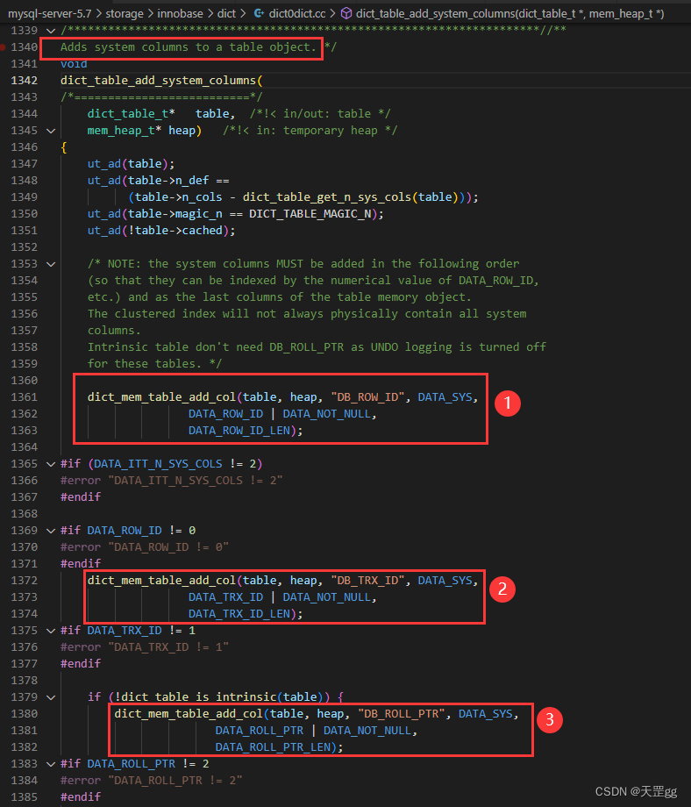
Task: Place the cursor on the "DB_ROW_ID" string literal
Action: [x=367, y=396]
